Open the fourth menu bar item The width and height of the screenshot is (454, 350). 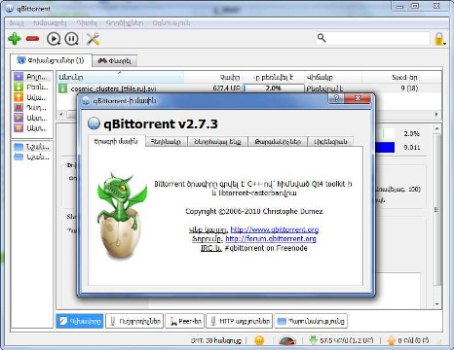pyautogui.click(x=125, y=23)
